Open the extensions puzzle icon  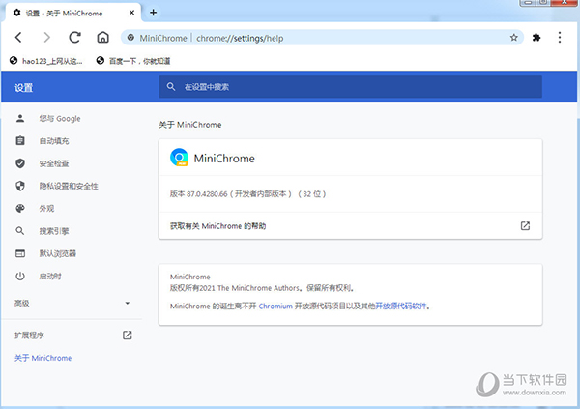536,38
